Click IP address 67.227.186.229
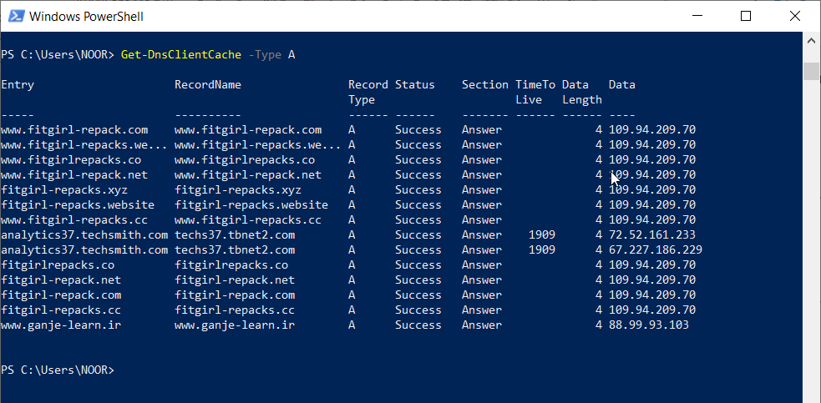 (x=656, y=250)
